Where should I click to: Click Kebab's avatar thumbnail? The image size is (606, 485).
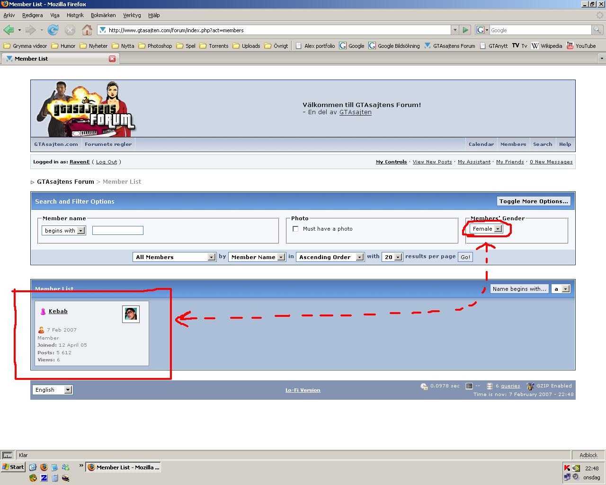(x=131, y=314)
